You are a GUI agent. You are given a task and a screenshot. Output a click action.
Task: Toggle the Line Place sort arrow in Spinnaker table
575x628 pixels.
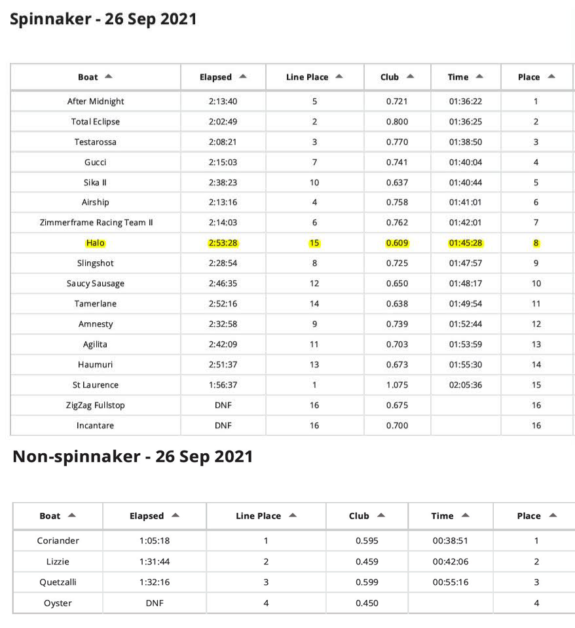[339, 77]
